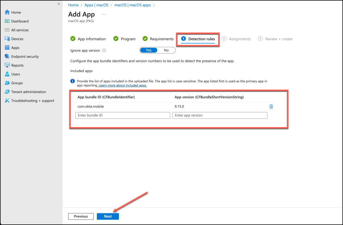Image resolution: width=343 pixels, height=225 pixels.
Task: Open the Reports icon in sidebar
Action: pyautogui.click(x=7, y=65)
